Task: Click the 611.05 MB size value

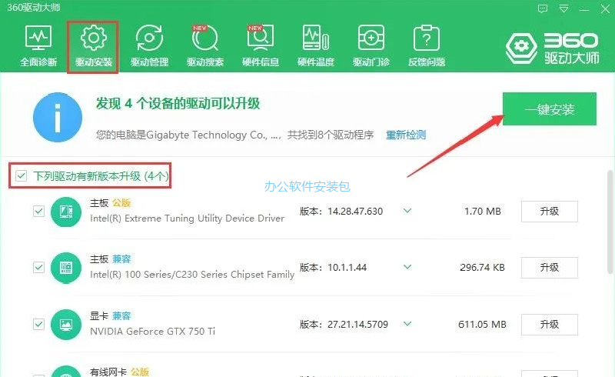Action: tap(482, 325)
